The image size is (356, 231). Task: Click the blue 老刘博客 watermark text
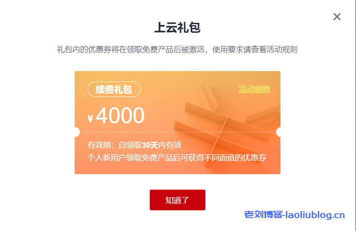(263, 215)
